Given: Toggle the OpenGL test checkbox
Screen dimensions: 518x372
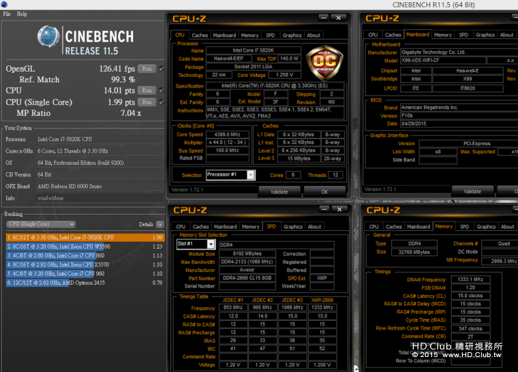Looking at the screenshot, I should point(162,69).
